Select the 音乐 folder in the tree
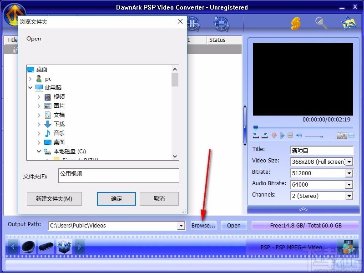This screenshot has width=364, height=273. pyautogui.click(x=59, y=133)
